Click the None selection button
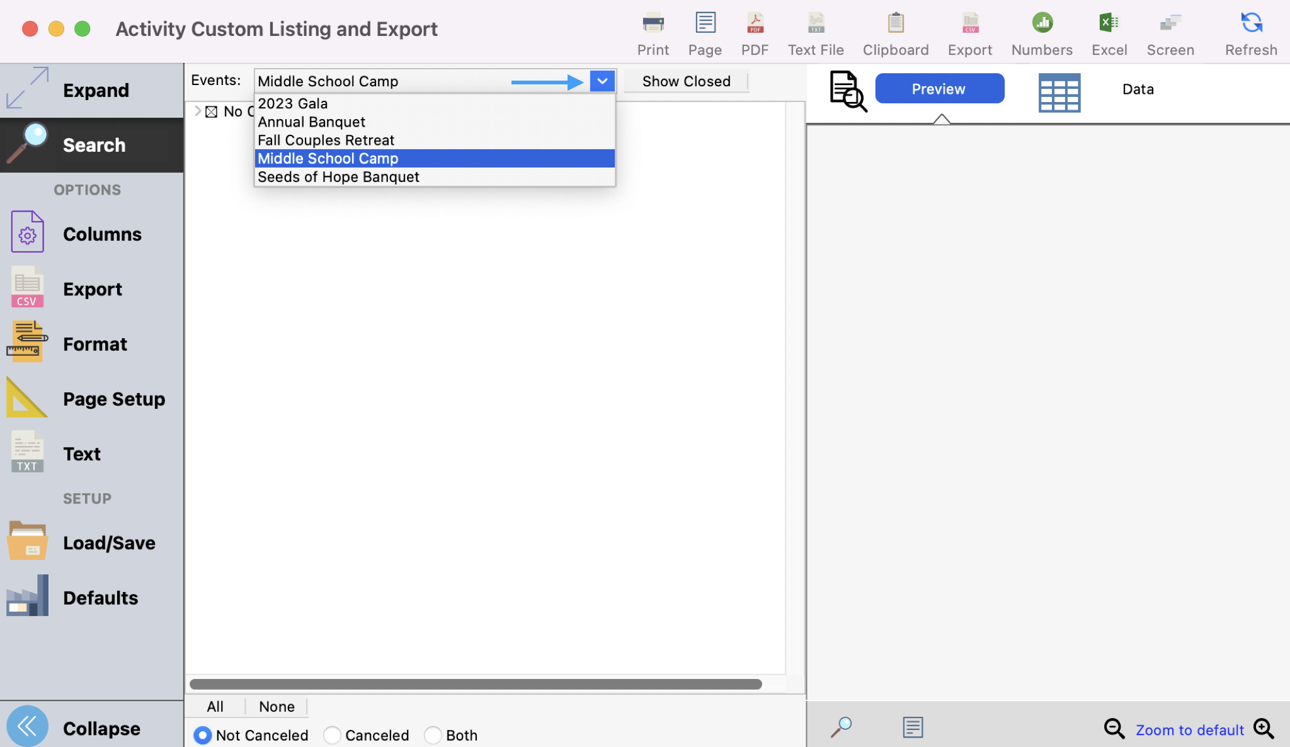 277,707
